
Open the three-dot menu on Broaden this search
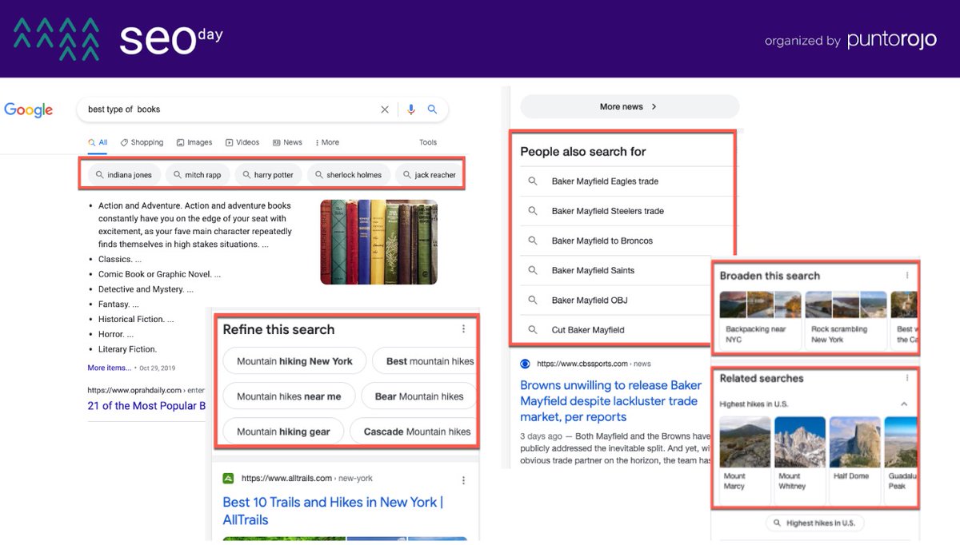[908, 275]
